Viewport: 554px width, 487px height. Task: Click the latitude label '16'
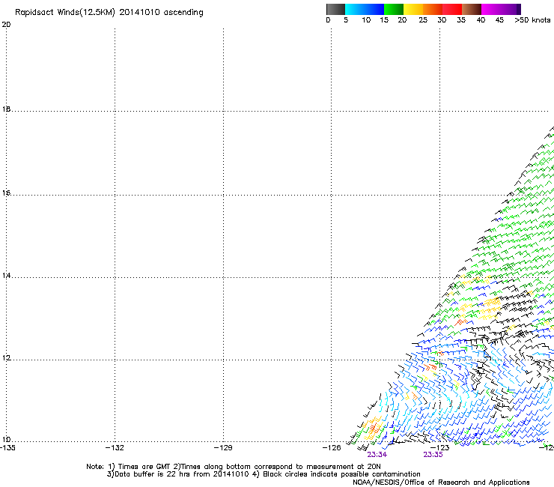coord(6,193)
